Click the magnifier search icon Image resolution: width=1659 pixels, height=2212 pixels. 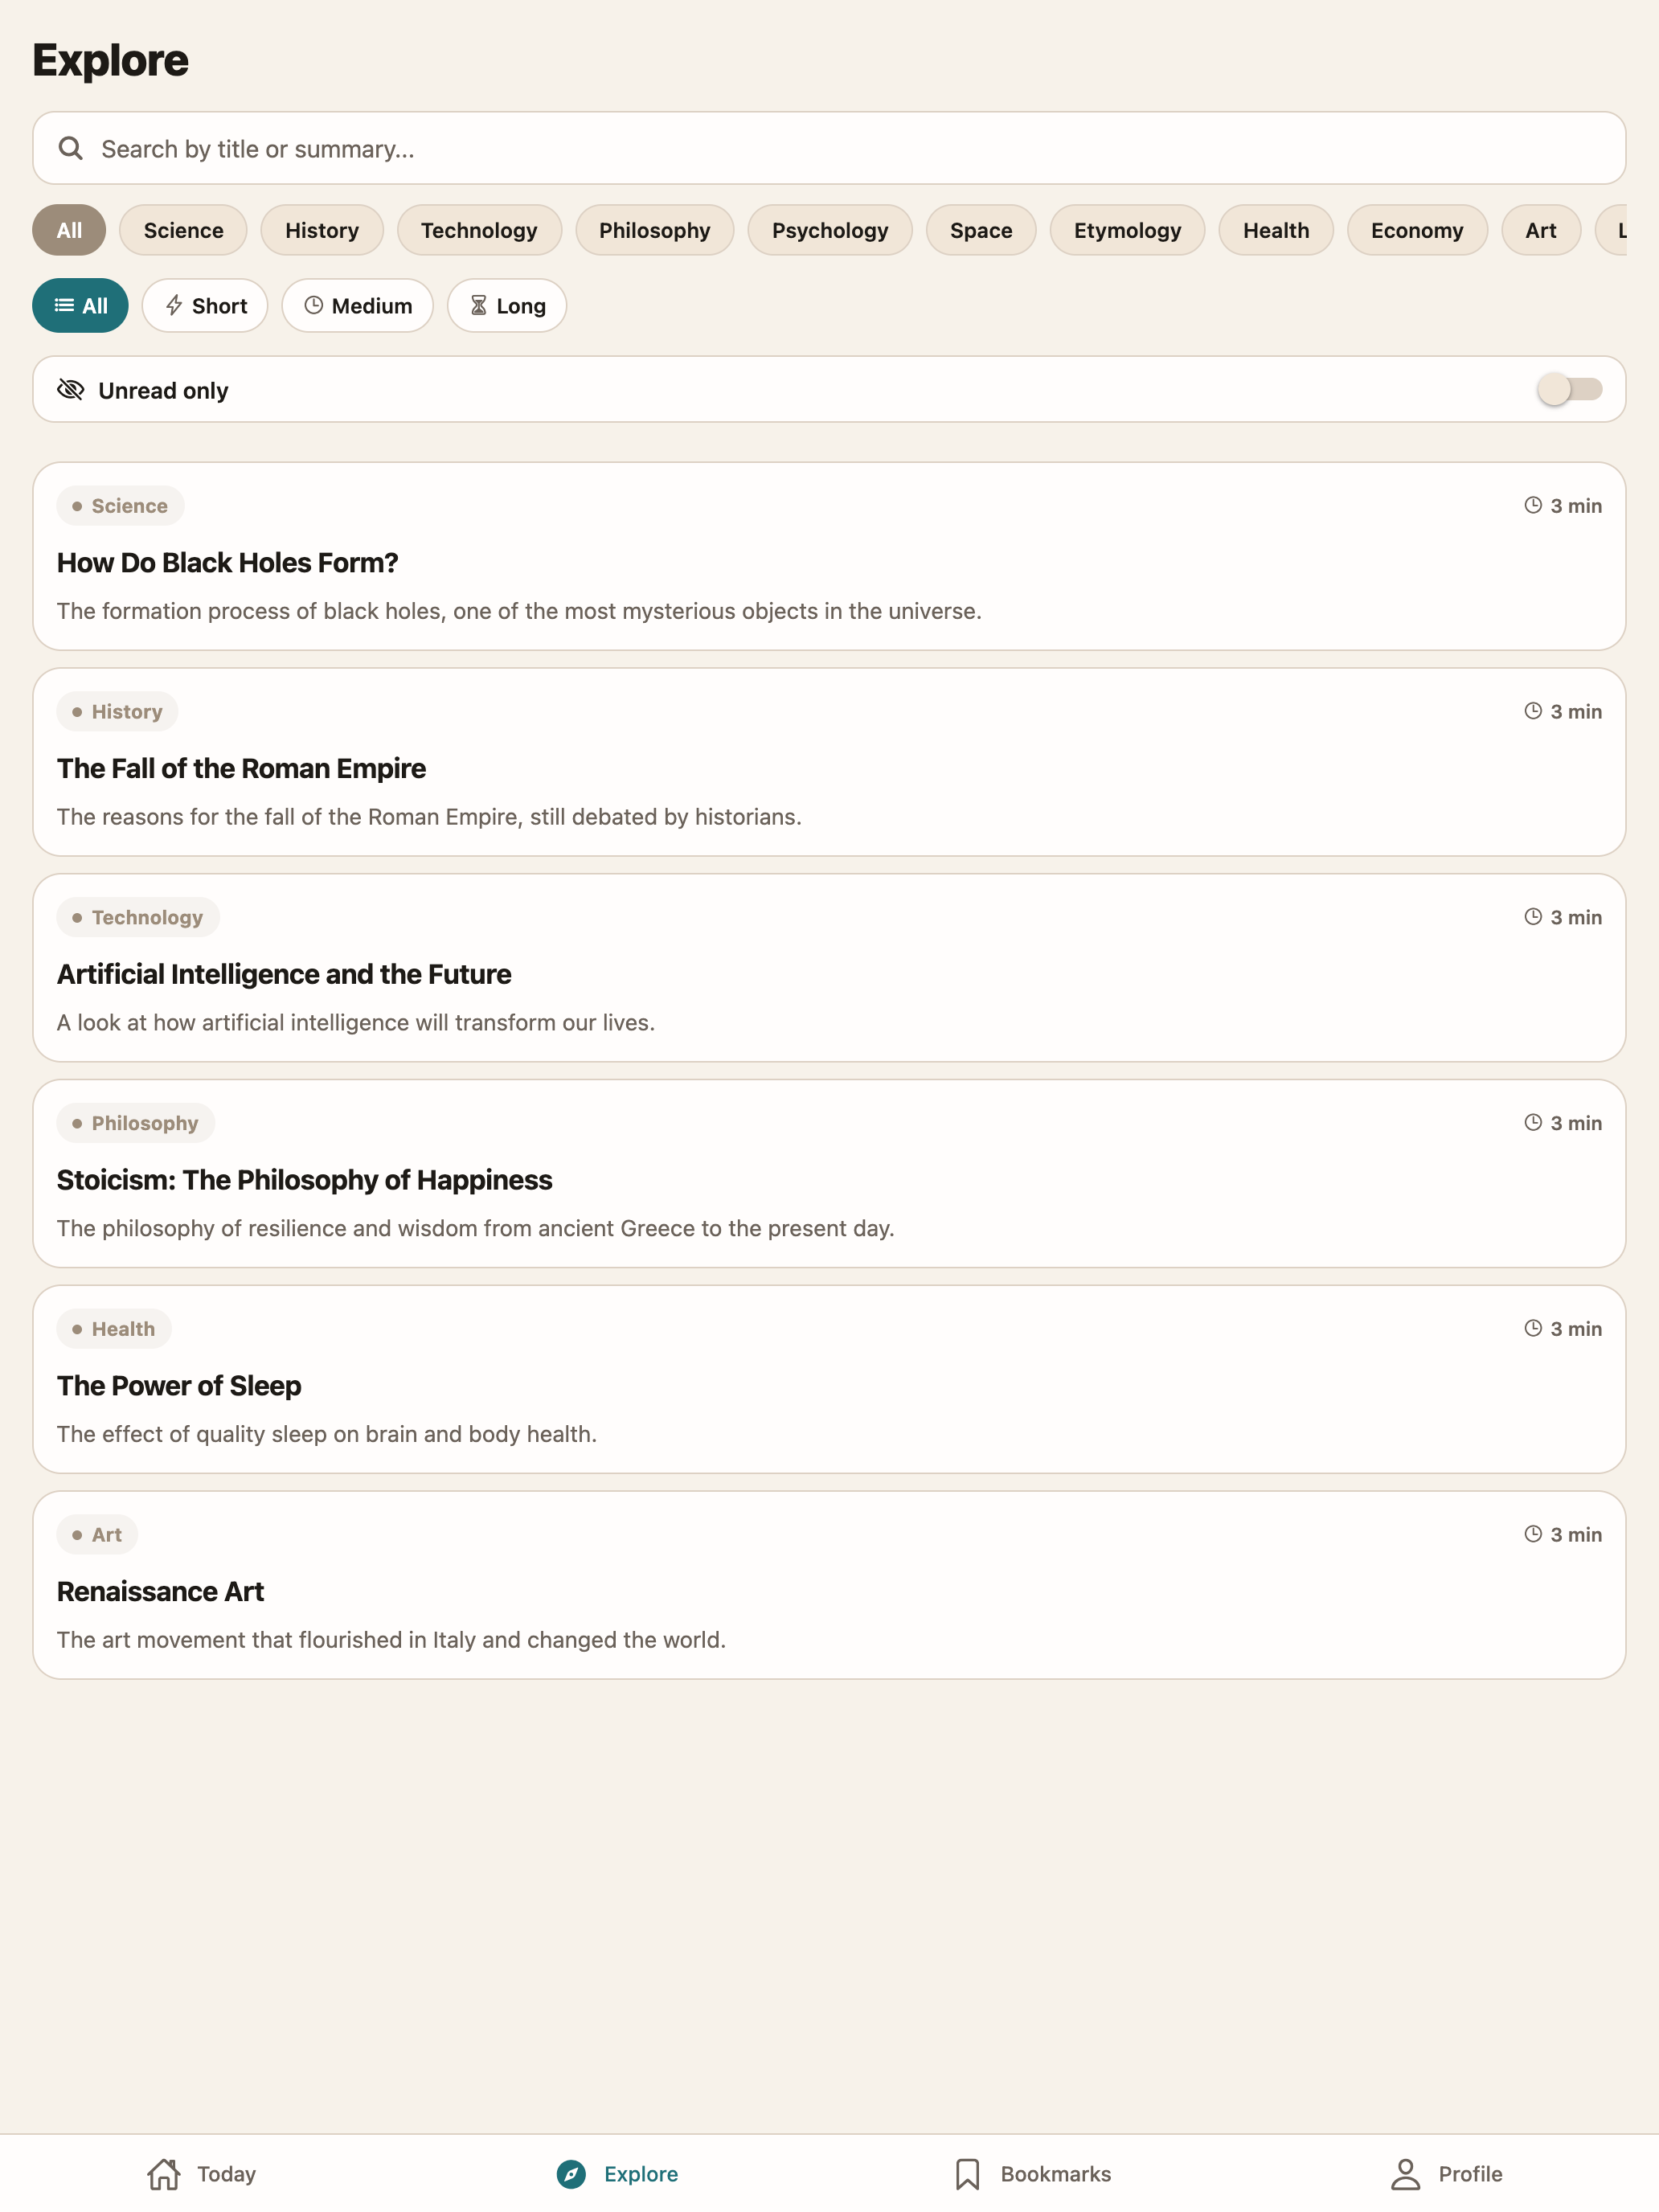[x=70, y=148]
